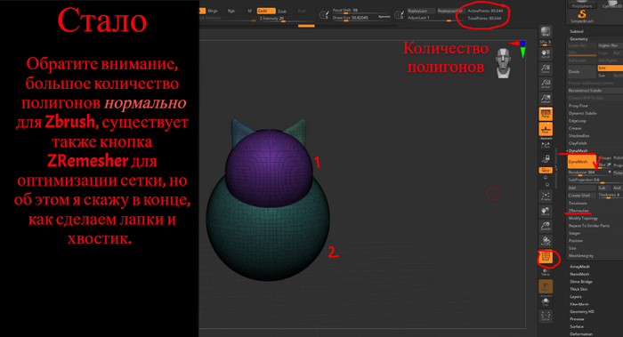The width and height of the screenshot is (623, 337).
Task: Click the DynaMesh Add button
Action: 582,188
